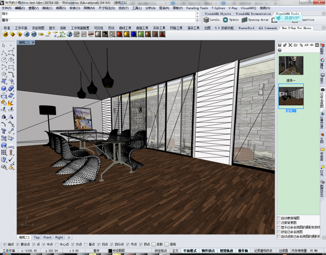The height and width of the screenshot is (255, 326).
Task: Select the 透视一 named view thumbnail
Action: pyautogui.click(x=291, y=65)
